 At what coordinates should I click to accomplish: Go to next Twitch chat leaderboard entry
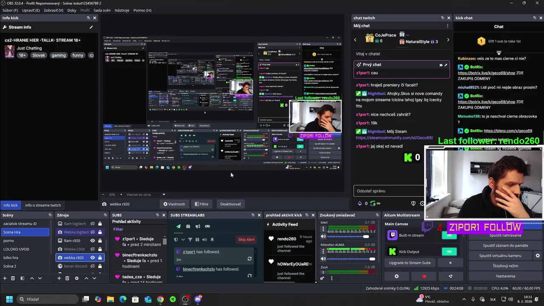(x=448, y=40)
